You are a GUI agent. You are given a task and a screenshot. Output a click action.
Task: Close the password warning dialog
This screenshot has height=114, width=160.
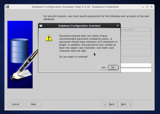click(x=118, y=26)
